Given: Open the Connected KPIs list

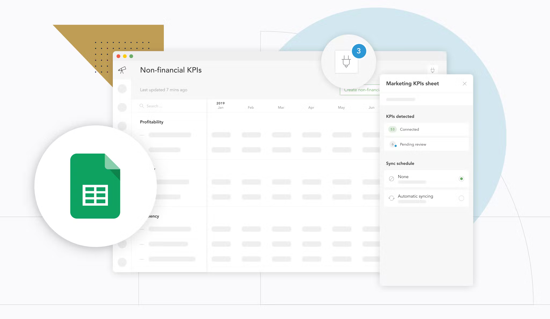Looking at the screenshot, I should tap(409, 129).
